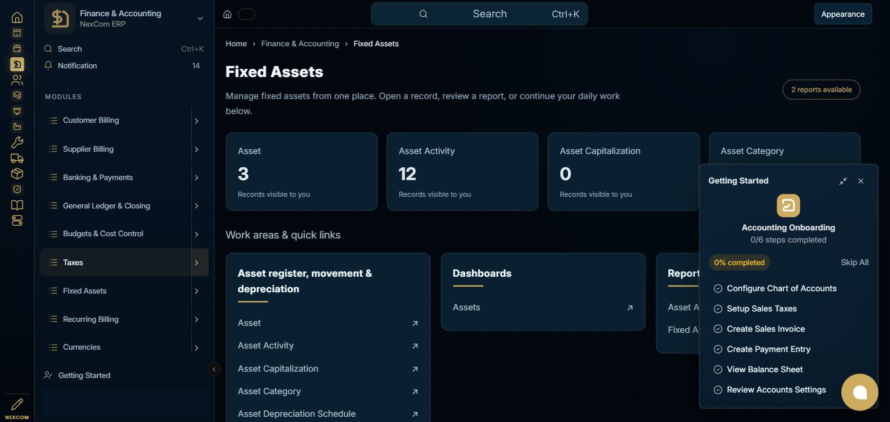
Task: Click the NexCom pencil icon at rail bottom
Action: click(x=17, y=404)
